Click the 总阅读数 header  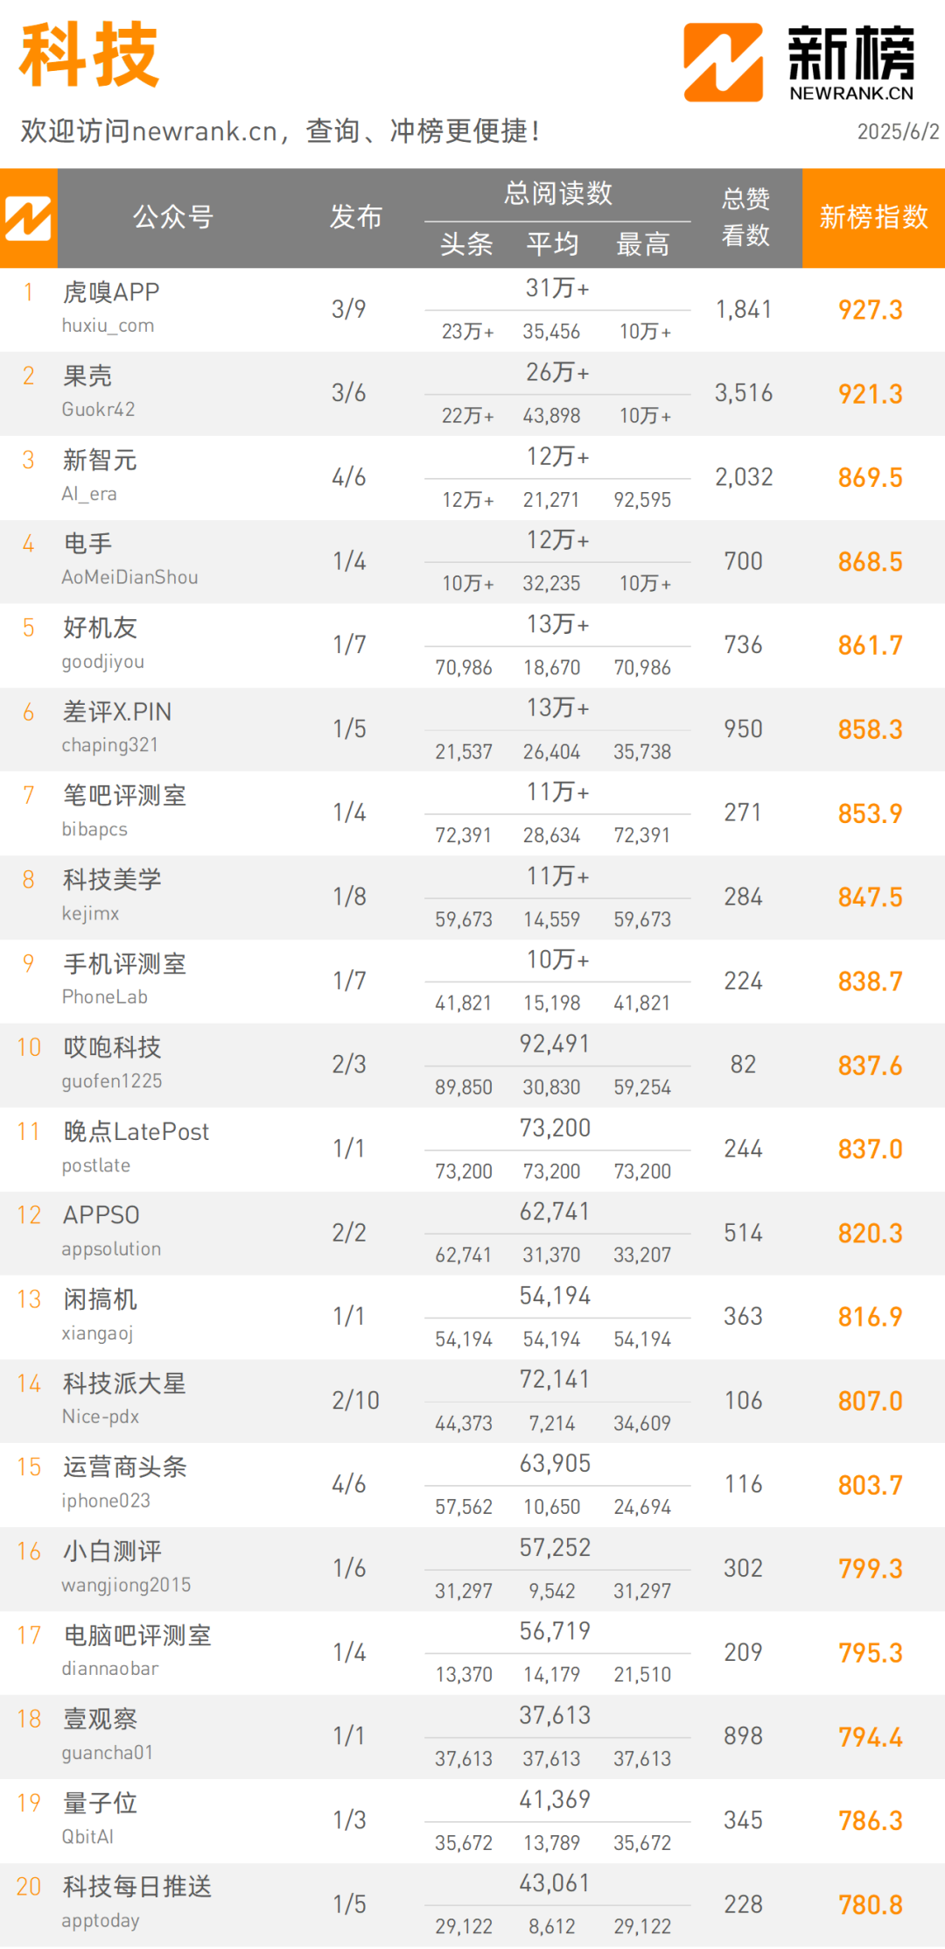point(557,193)
